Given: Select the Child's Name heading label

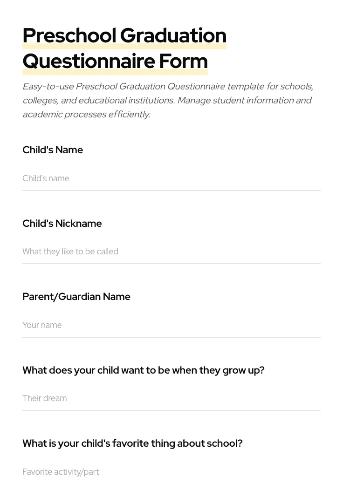Looking at the screenshot, I should click(x=53, y=150).
